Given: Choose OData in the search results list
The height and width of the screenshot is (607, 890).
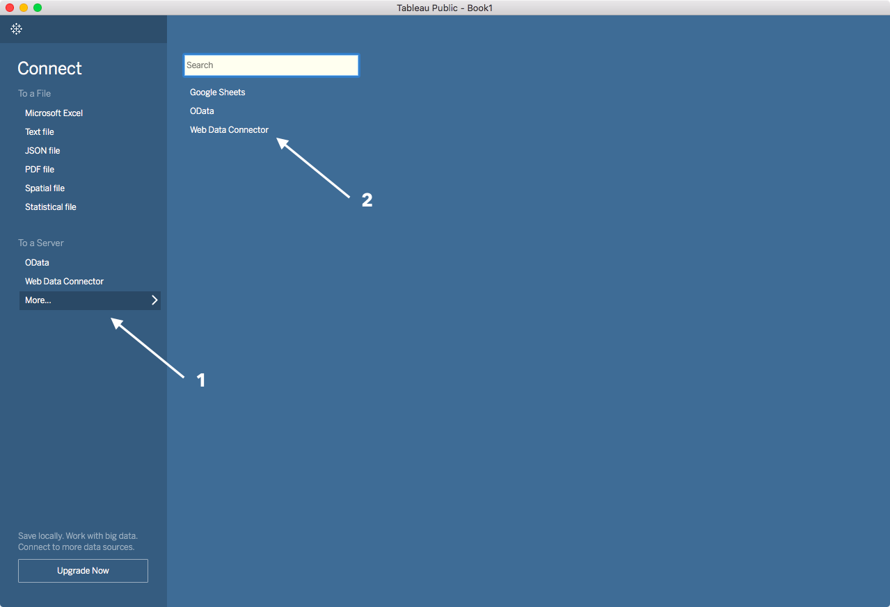Looking at the screenshot, I should [202, 111].
